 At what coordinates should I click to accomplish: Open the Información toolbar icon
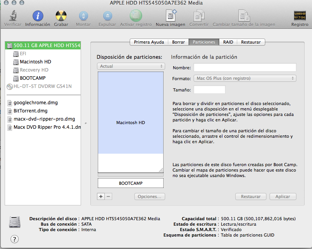pos(38,16)
